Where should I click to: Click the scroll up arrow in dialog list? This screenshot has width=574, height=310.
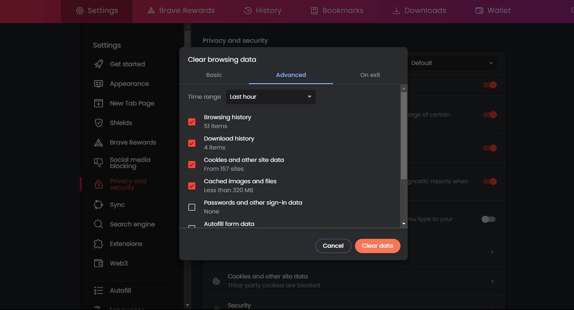tap(404, 88)
